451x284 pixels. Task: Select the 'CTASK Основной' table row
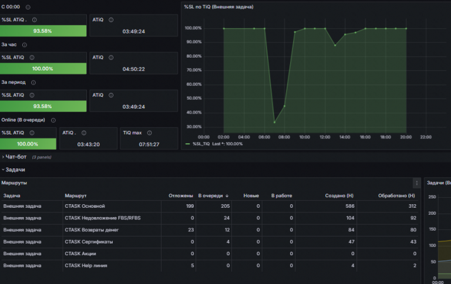tap(210, 206)
